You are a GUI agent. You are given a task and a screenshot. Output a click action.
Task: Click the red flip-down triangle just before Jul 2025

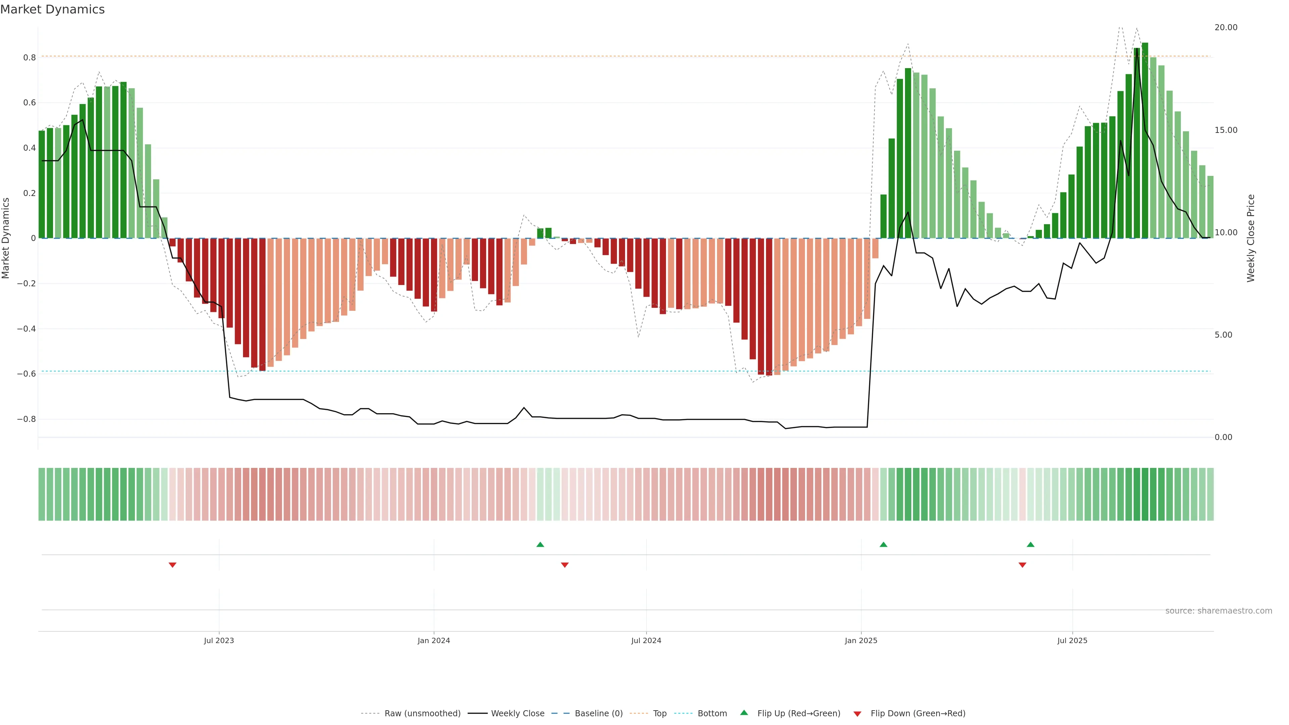point(1022,565)
